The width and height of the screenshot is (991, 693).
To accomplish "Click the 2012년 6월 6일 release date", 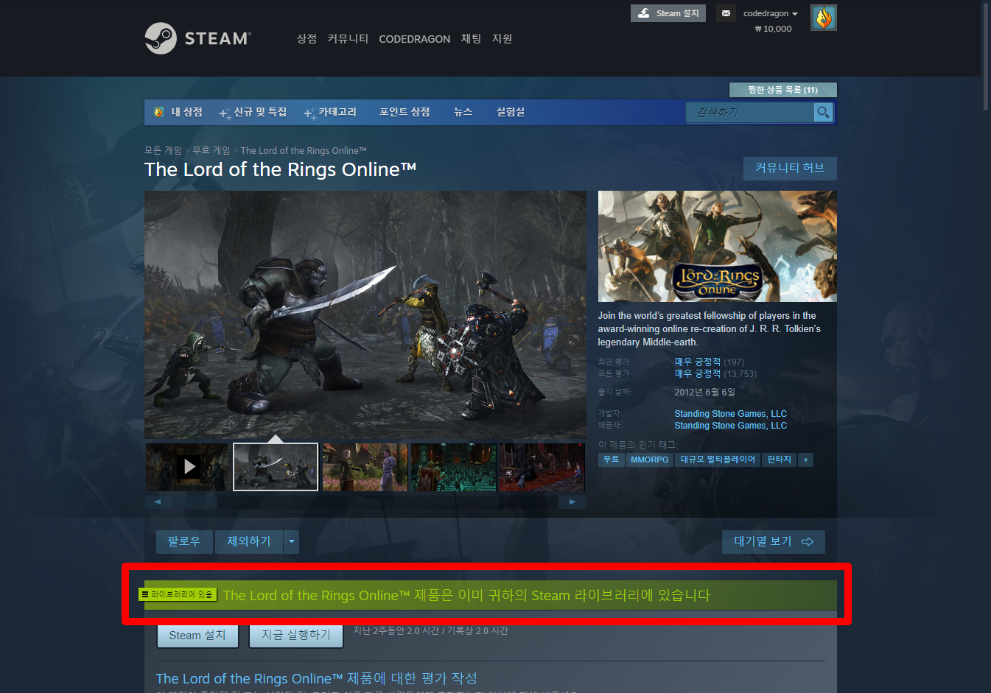I will click(704, 392).
